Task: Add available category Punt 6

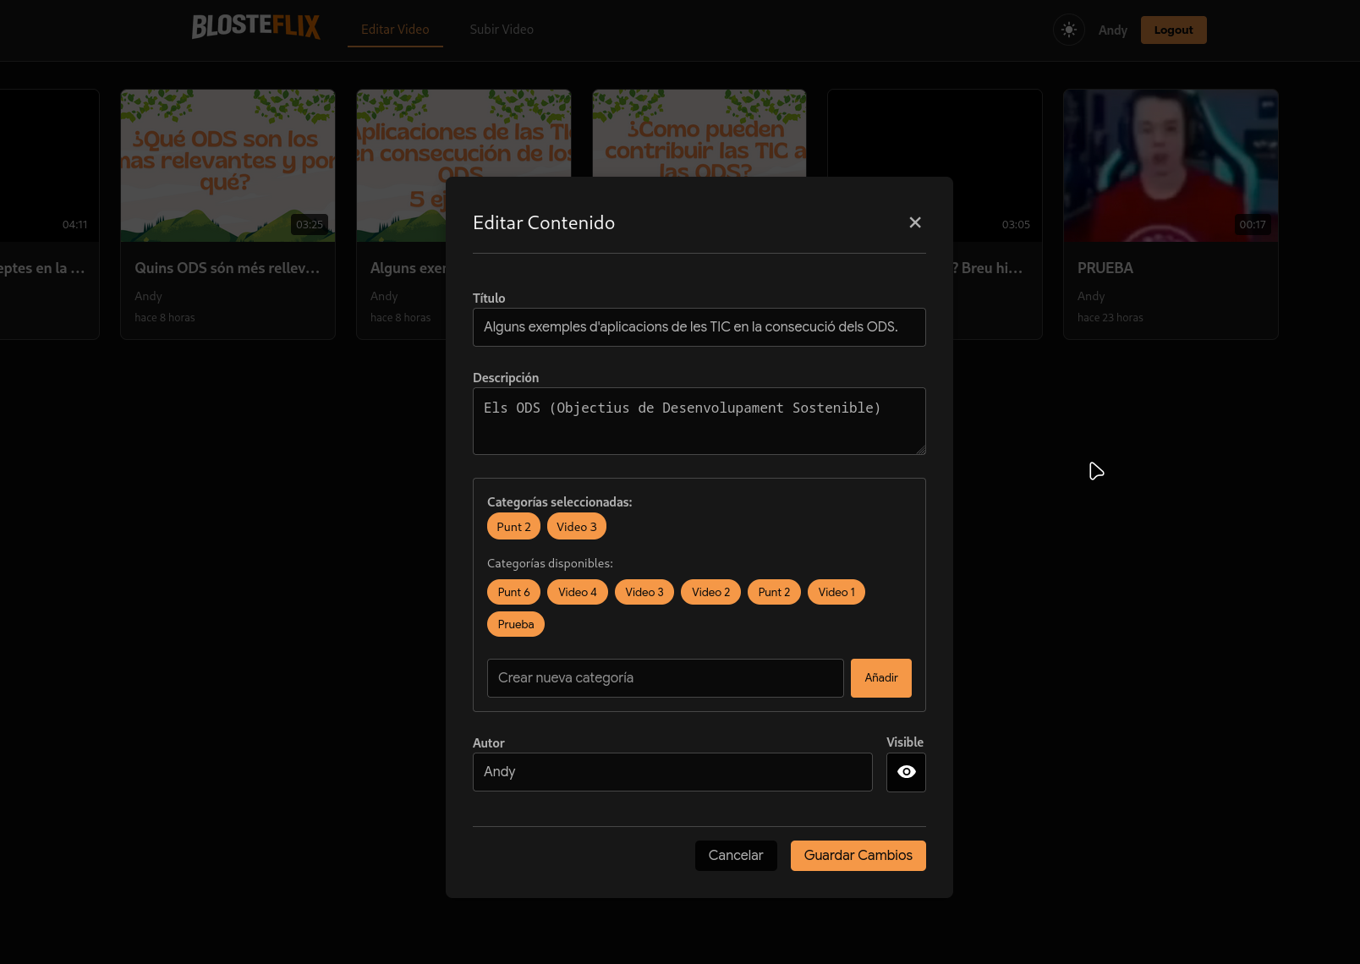Action: tap(513, 592)
